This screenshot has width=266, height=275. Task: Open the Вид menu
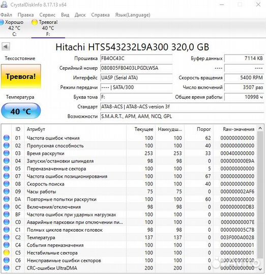tap(65, 15)
